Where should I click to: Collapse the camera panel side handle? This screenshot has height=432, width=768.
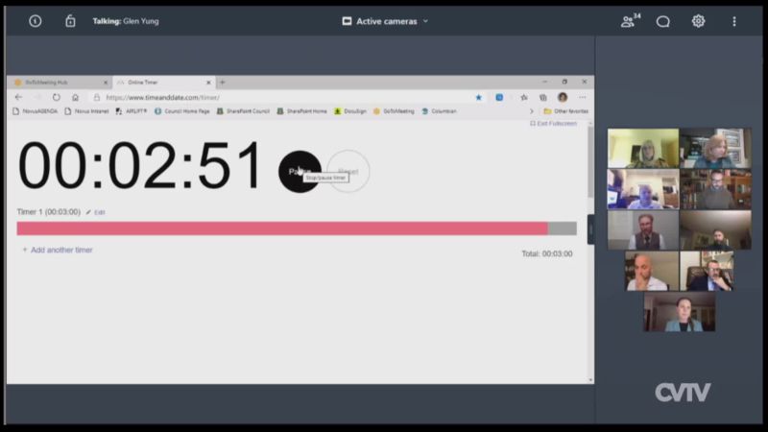pyautogui.click(x=590, y=228)
